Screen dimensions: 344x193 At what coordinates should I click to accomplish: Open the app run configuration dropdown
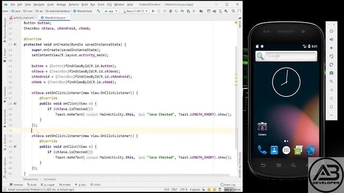(x=111, y=11)
